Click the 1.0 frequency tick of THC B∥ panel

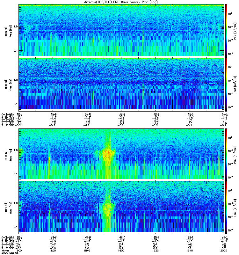[16, 203]
